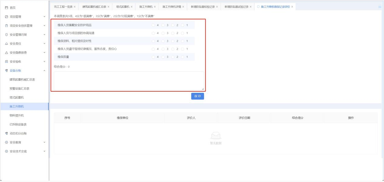The width and height of the screenshot is (384, 182).
Task: Switch to the 施工升降机详情 tab
Action: [x=171, y=7]
